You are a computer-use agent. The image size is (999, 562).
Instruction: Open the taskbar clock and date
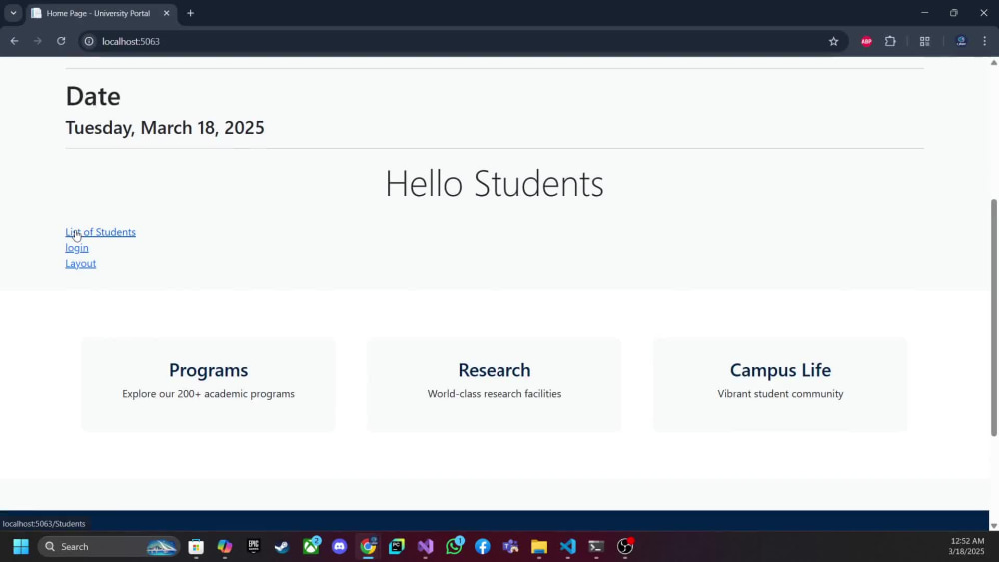pos(966,547)
